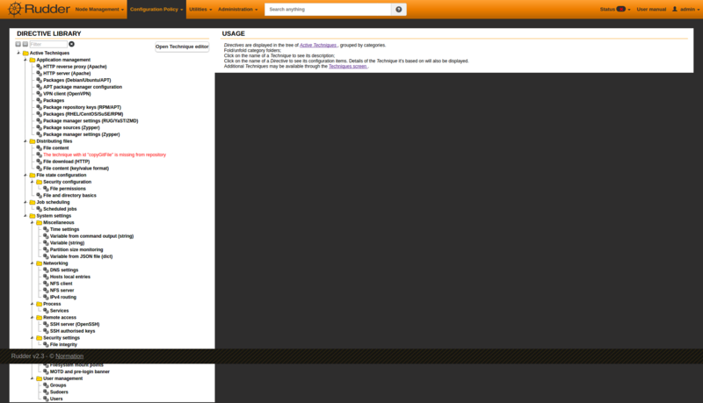Click the Rudder logo in the header

click(39, 9)
